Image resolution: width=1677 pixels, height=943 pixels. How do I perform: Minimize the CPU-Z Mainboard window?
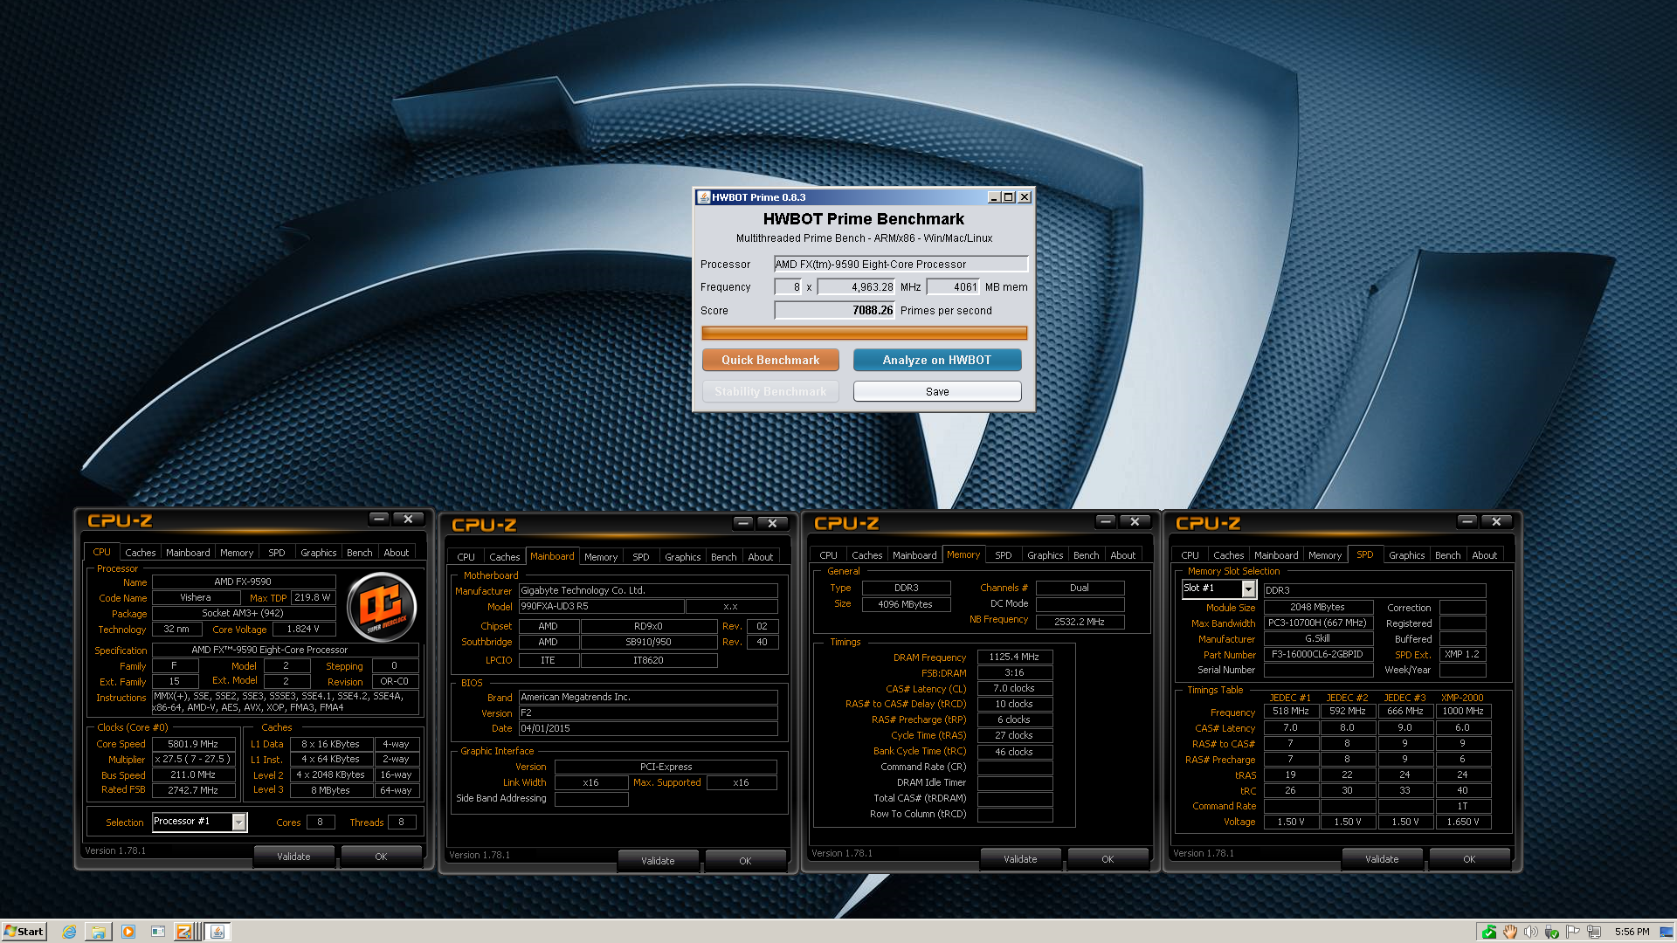point(742,523)
